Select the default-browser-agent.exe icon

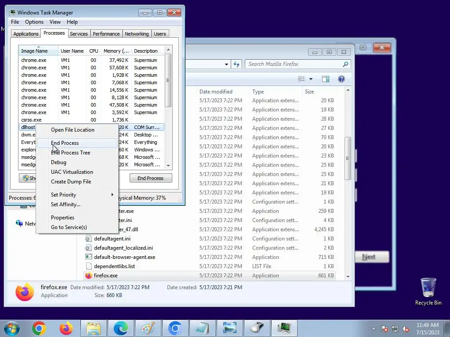[x=89, y=257]
